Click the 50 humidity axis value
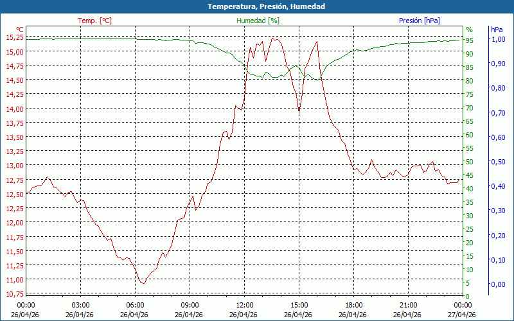 [x=470, y=162]
